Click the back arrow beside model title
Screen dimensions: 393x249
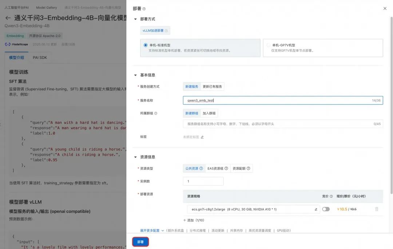point(8,18)
